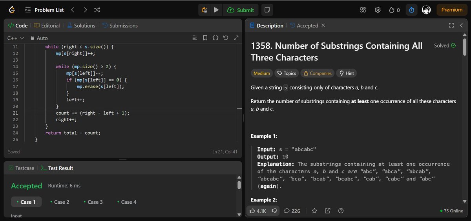Click the divider handle between panels
This screenshot has width=471, height=221.
[243, 118]
